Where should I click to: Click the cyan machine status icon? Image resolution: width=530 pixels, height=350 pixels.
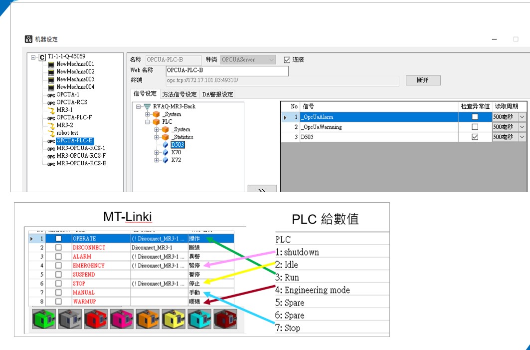(x=199, y=319)
